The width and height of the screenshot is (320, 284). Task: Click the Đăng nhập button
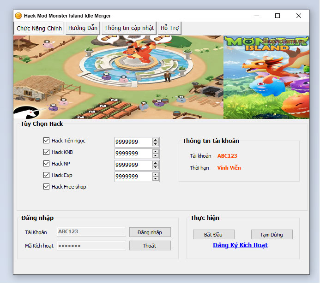coord(150,232)
